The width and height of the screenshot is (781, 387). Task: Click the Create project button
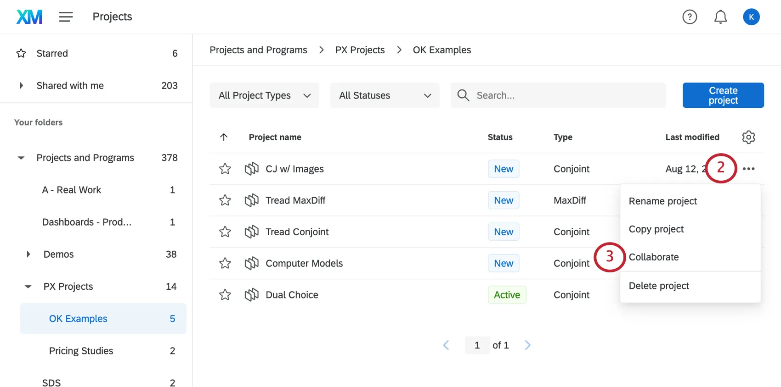pos(723,95)
